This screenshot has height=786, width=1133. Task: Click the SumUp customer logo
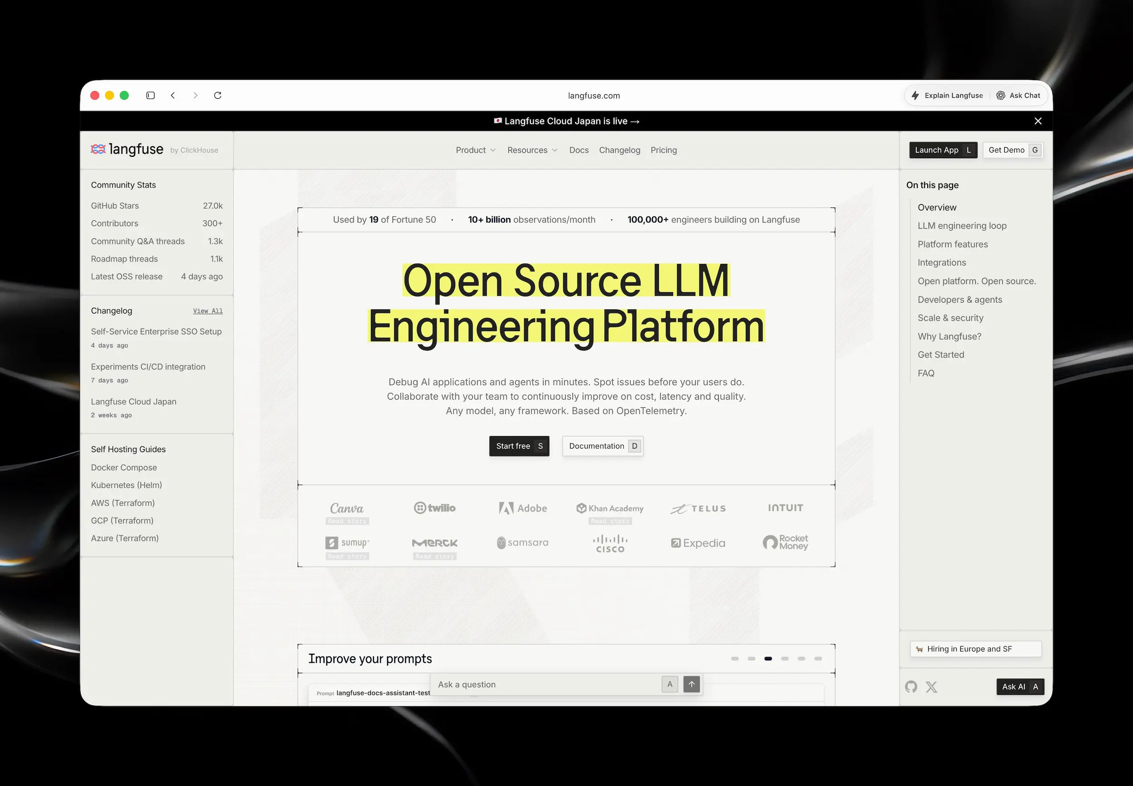(x=347, y=543)
